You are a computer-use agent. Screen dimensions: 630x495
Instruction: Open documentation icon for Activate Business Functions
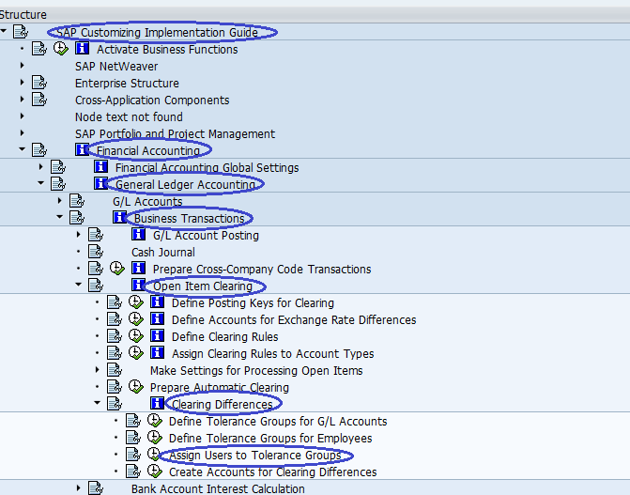coord(39,49)
